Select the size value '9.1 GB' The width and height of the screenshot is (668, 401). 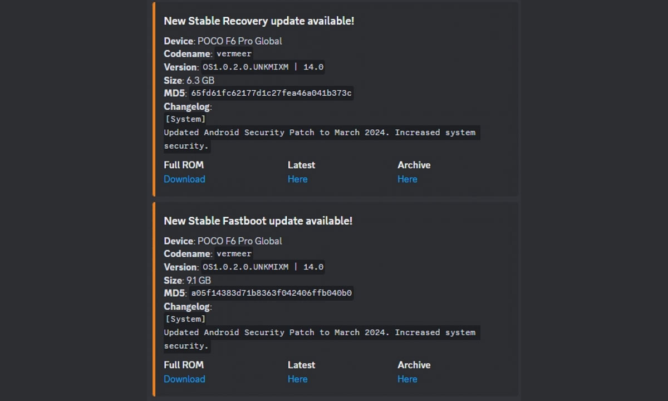point(199,280)
